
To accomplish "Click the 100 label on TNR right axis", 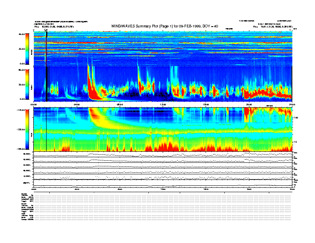I will click(296, 118).
